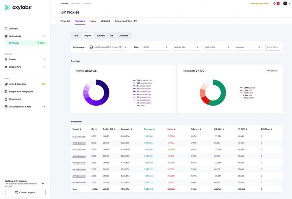The height and width of the screenshot is (199, 292).
Task: Select the Targets statistics sub-tab
Action: 88,36
